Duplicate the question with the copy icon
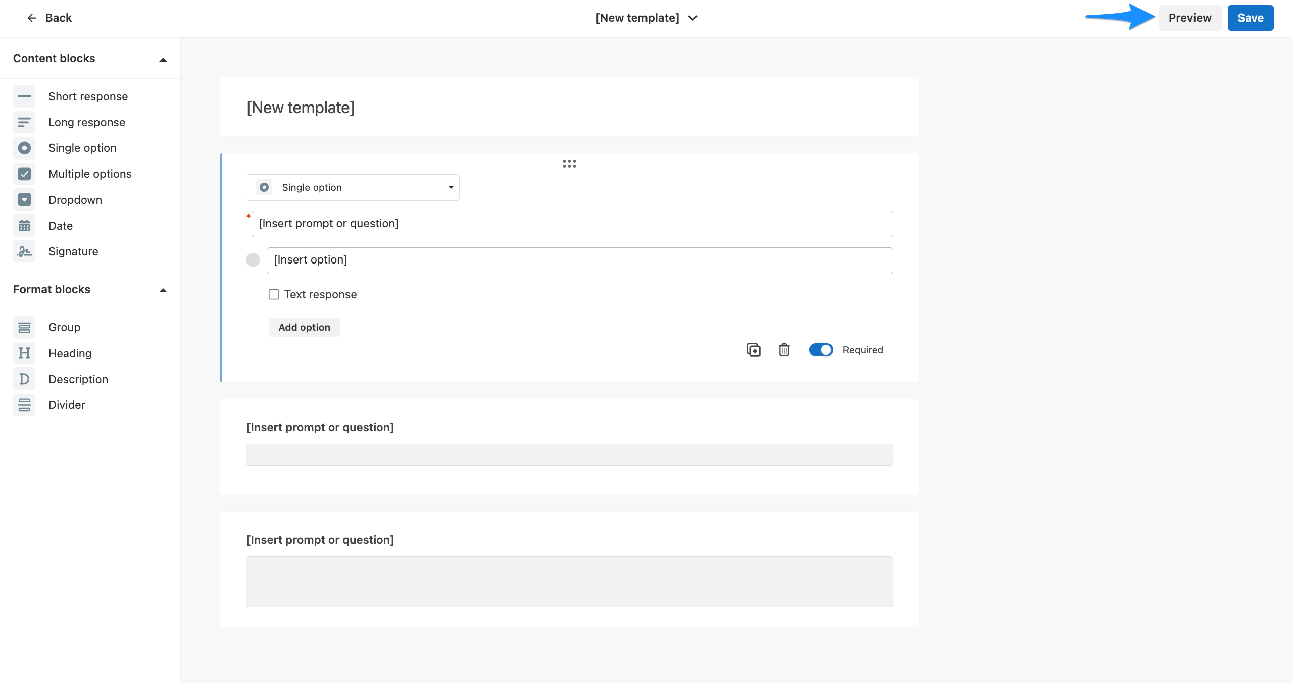 coord(753,350)
